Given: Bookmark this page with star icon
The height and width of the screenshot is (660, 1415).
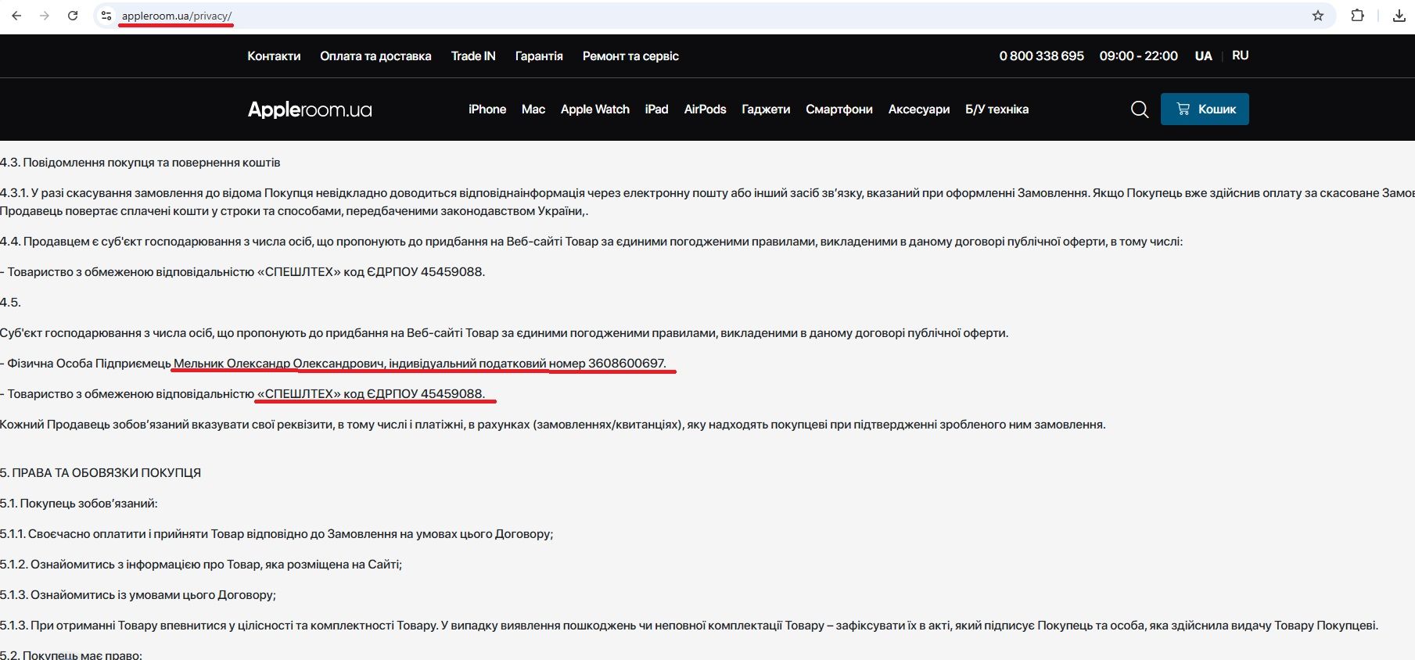Looking at the screenshot, I should click(1318, 16).
